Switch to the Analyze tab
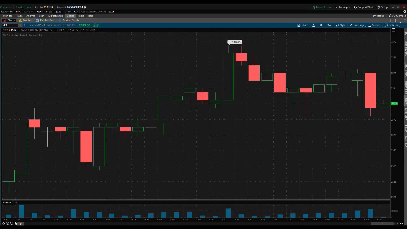Screen dimensions: 407x229 (31, 16)
